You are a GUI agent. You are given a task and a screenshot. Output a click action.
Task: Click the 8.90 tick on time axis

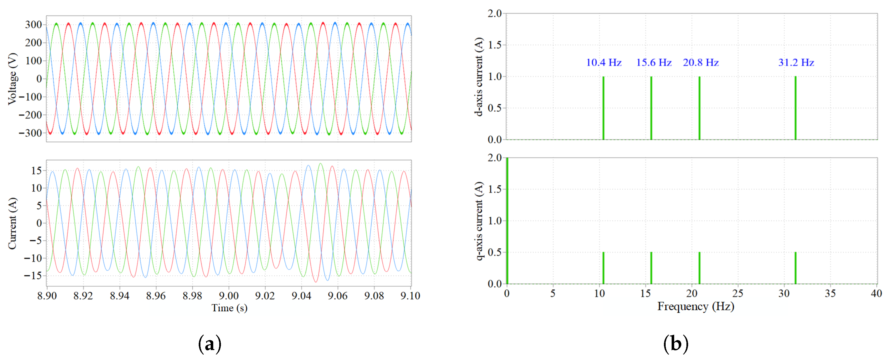(47, 296)
